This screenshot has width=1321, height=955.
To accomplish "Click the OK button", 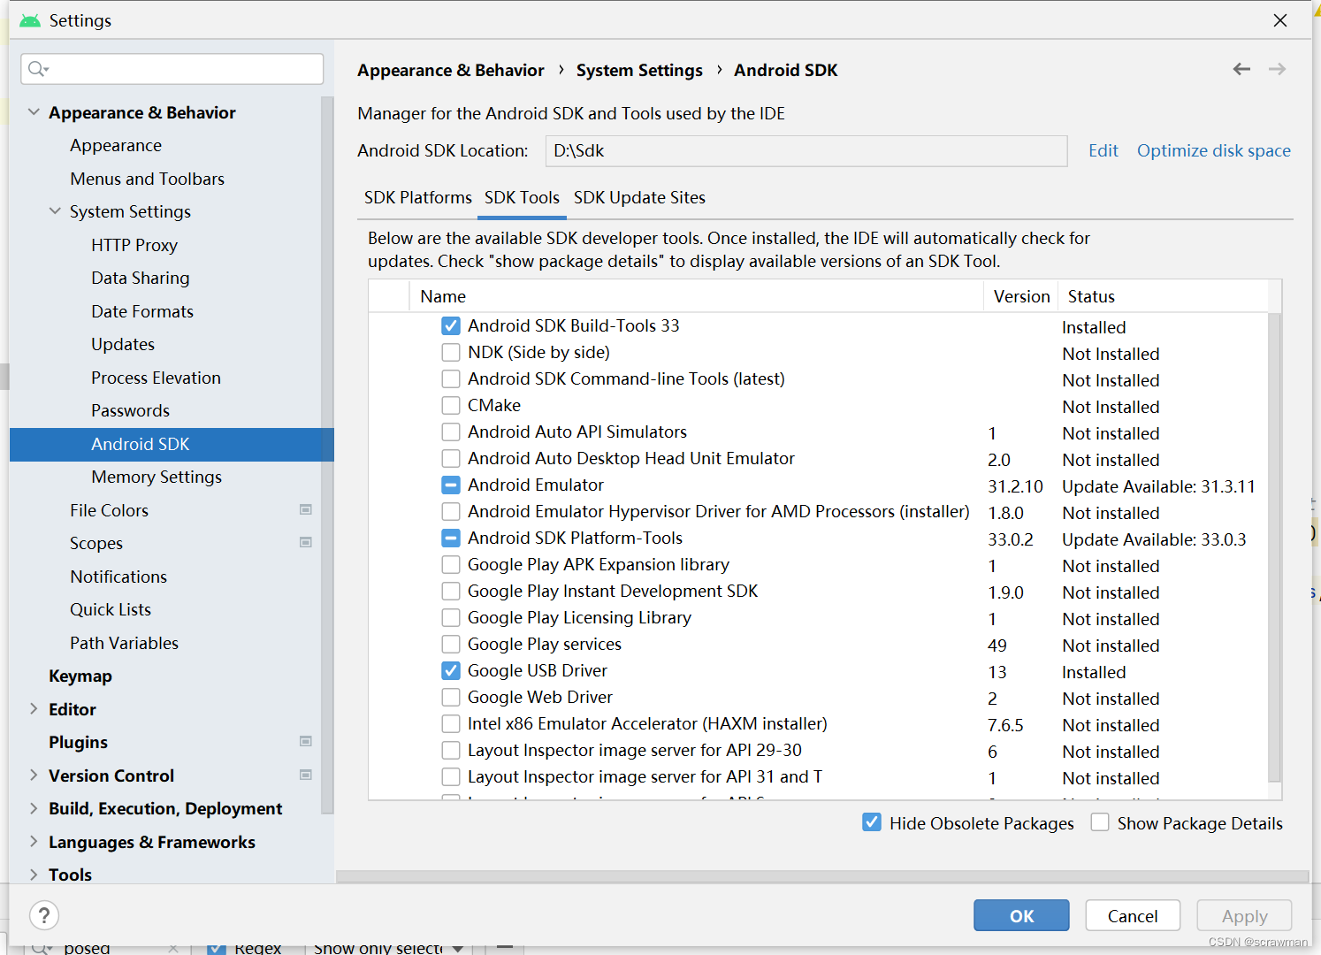I will [x=1021, y=915].
